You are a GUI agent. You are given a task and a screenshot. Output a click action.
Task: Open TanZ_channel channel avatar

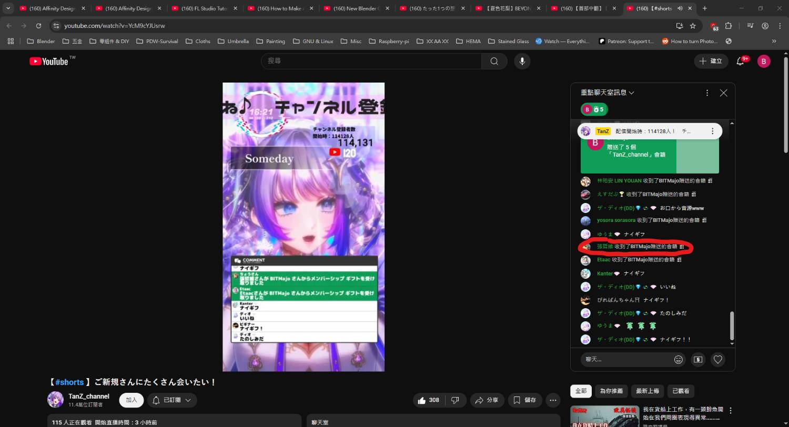click(x=55, y=400)
